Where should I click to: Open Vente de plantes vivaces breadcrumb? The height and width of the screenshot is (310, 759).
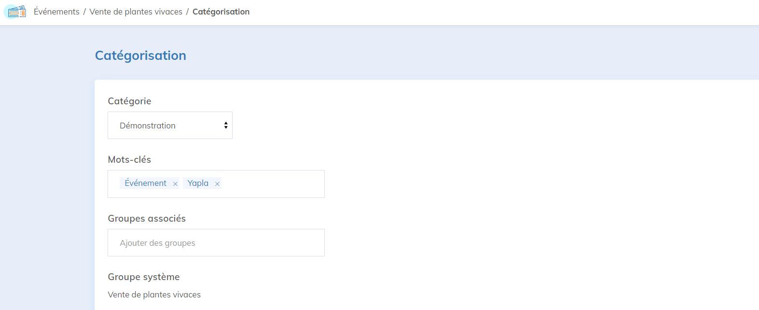click(136, 12)
